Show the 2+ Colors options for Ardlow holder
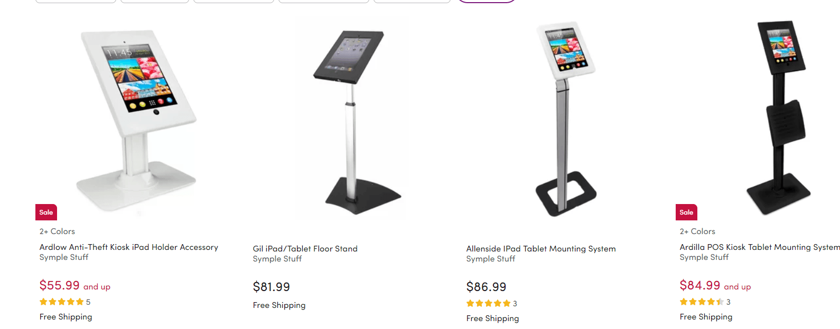Screen dimensions: 840x329 (x=57, y=231)
